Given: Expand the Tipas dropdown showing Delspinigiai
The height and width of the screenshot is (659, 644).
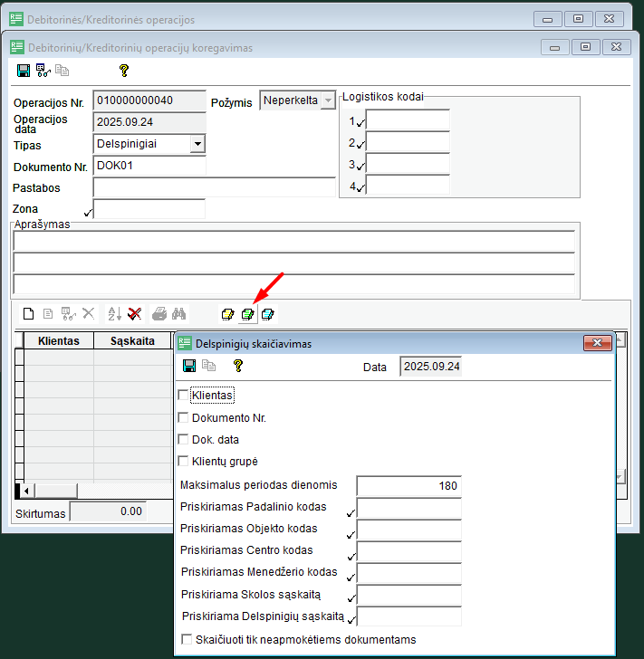Looking at the screenshot, I should pyautogui.click(x=197, y=143).
